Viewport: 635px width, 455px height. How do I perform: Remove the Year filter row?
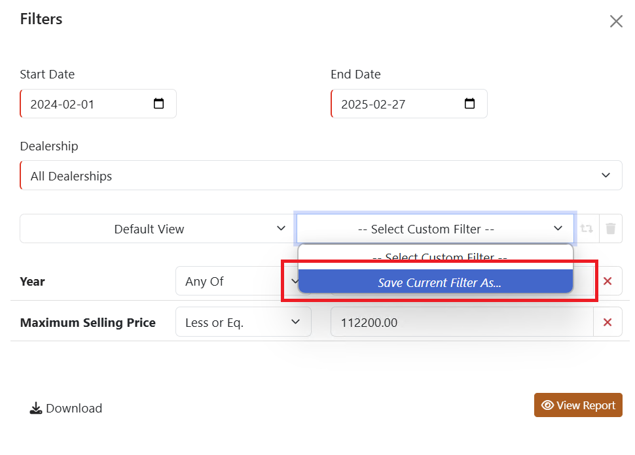coord(608,281)
